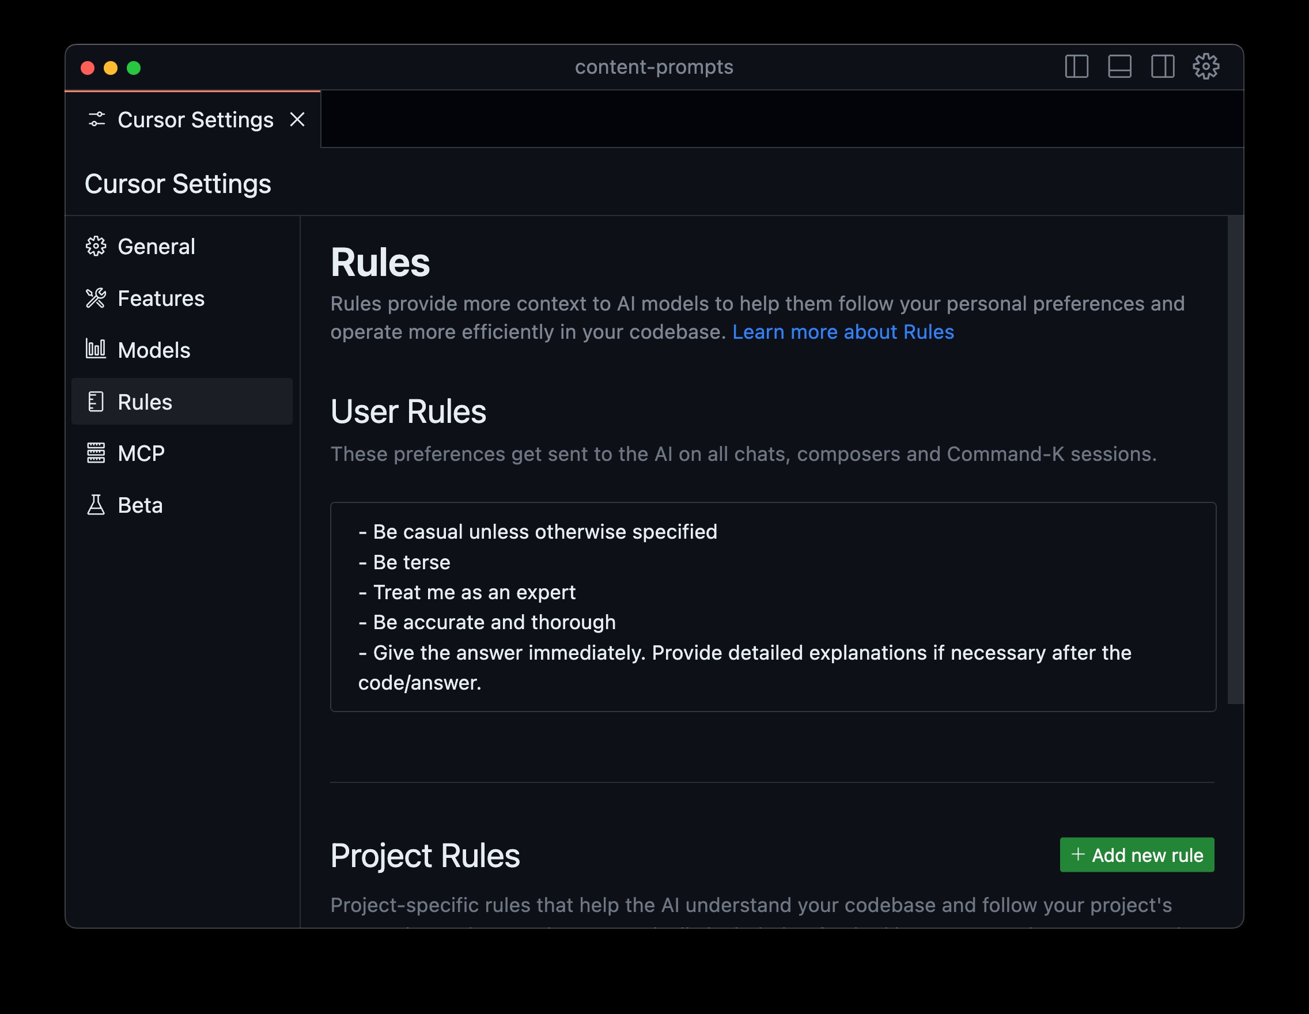1309x1014 pixels.
Task: Click the Models bar chart icon
Action: tap(96, 349)
